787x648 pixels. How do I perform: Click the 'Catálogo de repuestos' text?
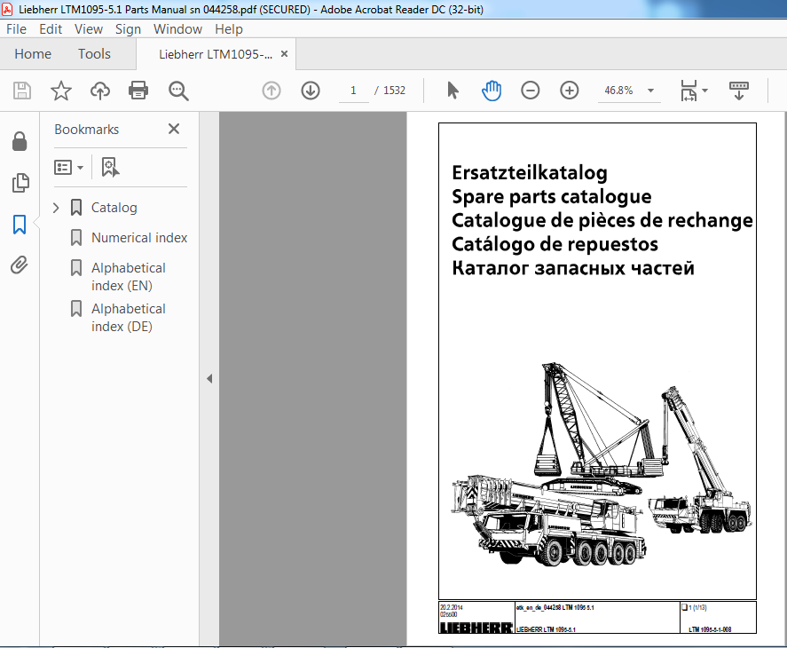(555, 245)
